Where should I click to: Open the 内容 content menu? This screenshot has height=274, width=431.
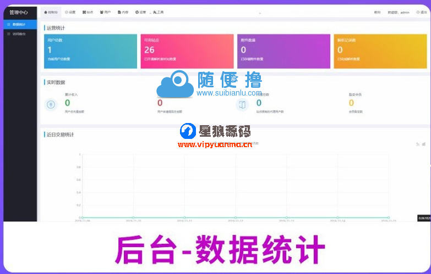point(123,12)
